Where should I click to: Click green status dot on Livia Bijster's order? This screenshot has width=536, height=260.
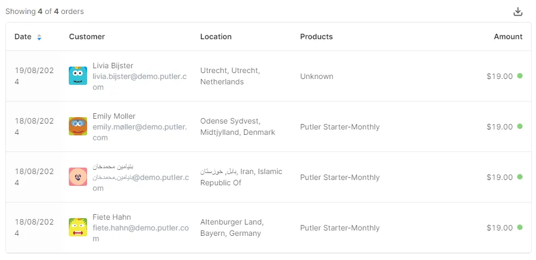coord(519,76)
